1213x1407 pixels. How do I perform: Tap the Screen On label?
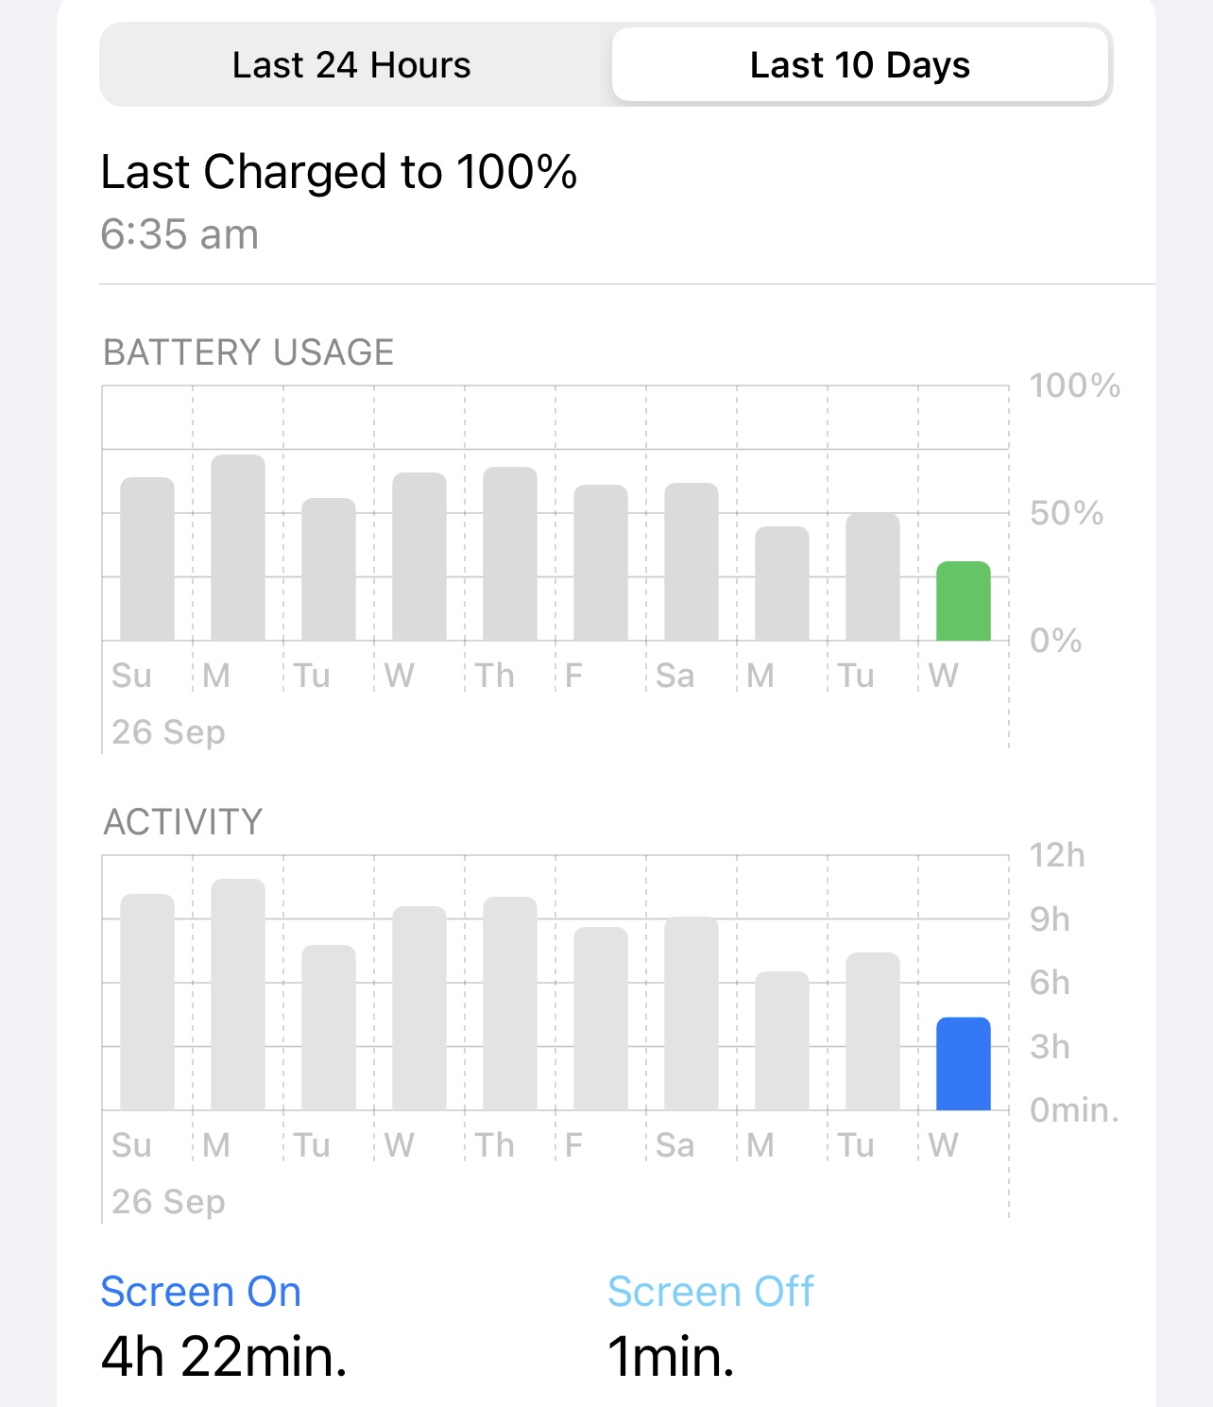coord(201,1292)
